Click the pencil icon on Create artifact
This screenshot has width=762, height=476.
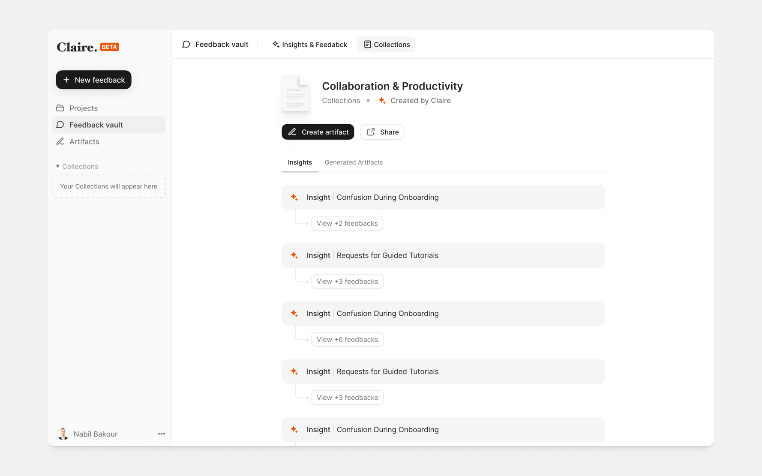coord(292,132)
